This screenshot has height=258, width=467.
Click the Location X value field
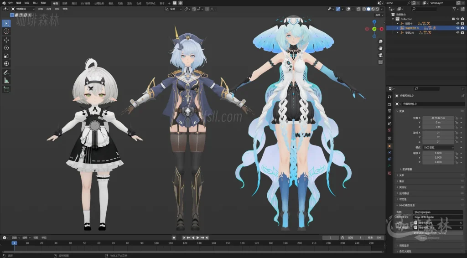(438, 118)
